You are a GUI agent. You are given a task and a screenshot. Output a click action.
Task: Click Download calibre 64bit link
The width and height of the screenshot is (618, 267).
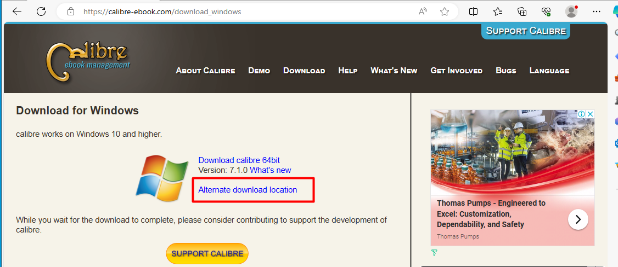pyautogui.click(x=239, y=160)
